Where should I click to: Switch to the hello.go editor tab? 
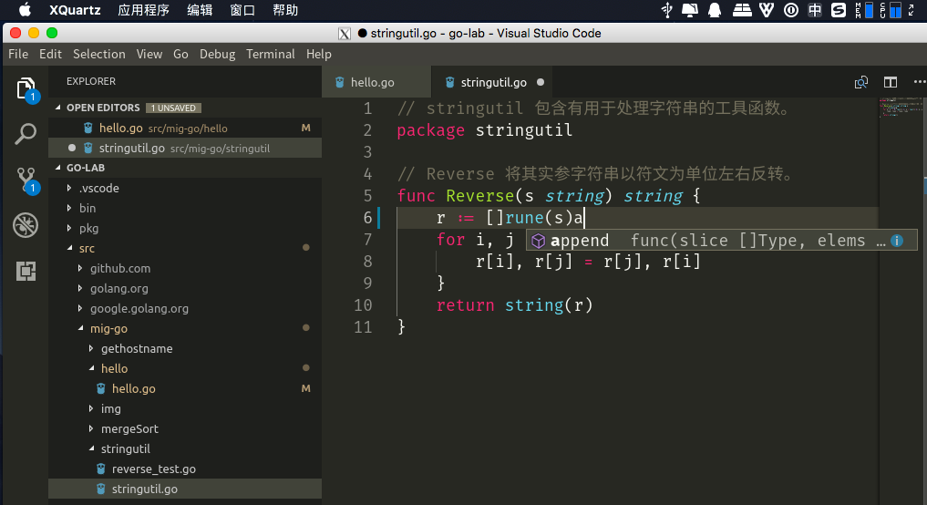point(372,82)
